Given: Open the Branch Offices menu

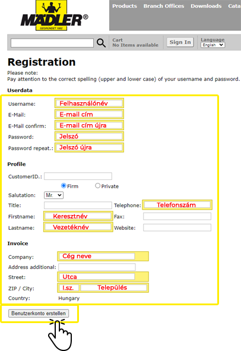Looking at the screenshot, I should coord(164,6).
